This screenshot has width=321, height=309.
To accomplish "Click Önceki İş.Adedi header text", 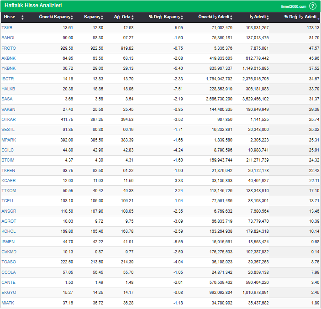I will [x=214, y=17].
